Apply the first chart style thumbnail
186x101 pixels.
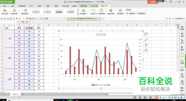36,12
